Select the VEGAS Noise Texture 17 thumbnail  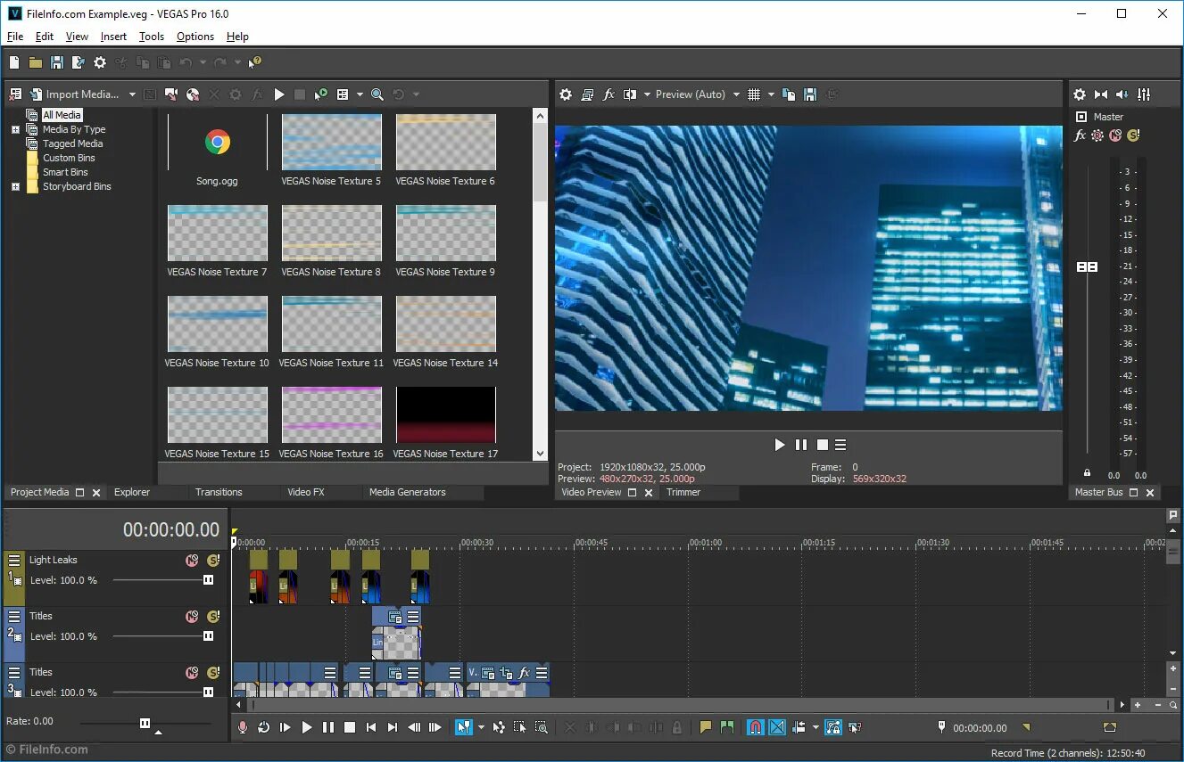pos(445,422)
